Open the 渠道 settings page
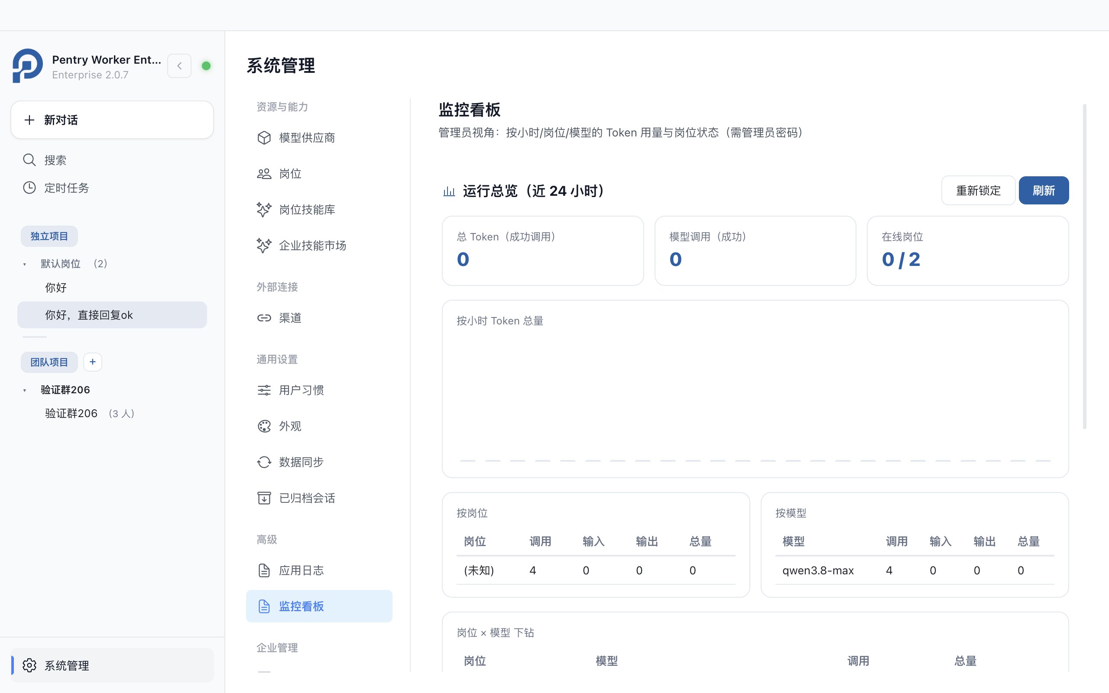1109x693 pixels. [319, 317]
